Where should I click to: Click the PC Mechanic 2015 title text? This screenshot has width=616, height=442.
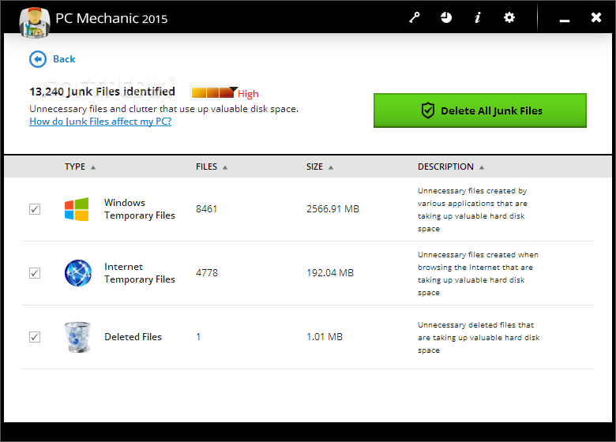111,18
